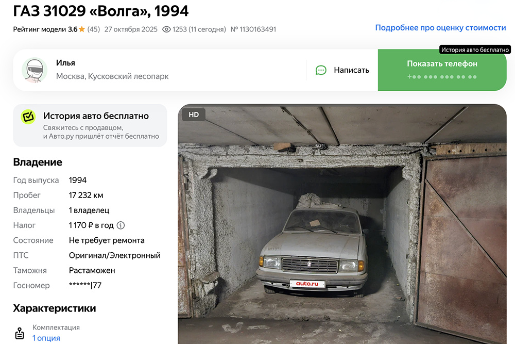
Task: Click the Комплектация gear-shift icon
Action: click(20, 333)
